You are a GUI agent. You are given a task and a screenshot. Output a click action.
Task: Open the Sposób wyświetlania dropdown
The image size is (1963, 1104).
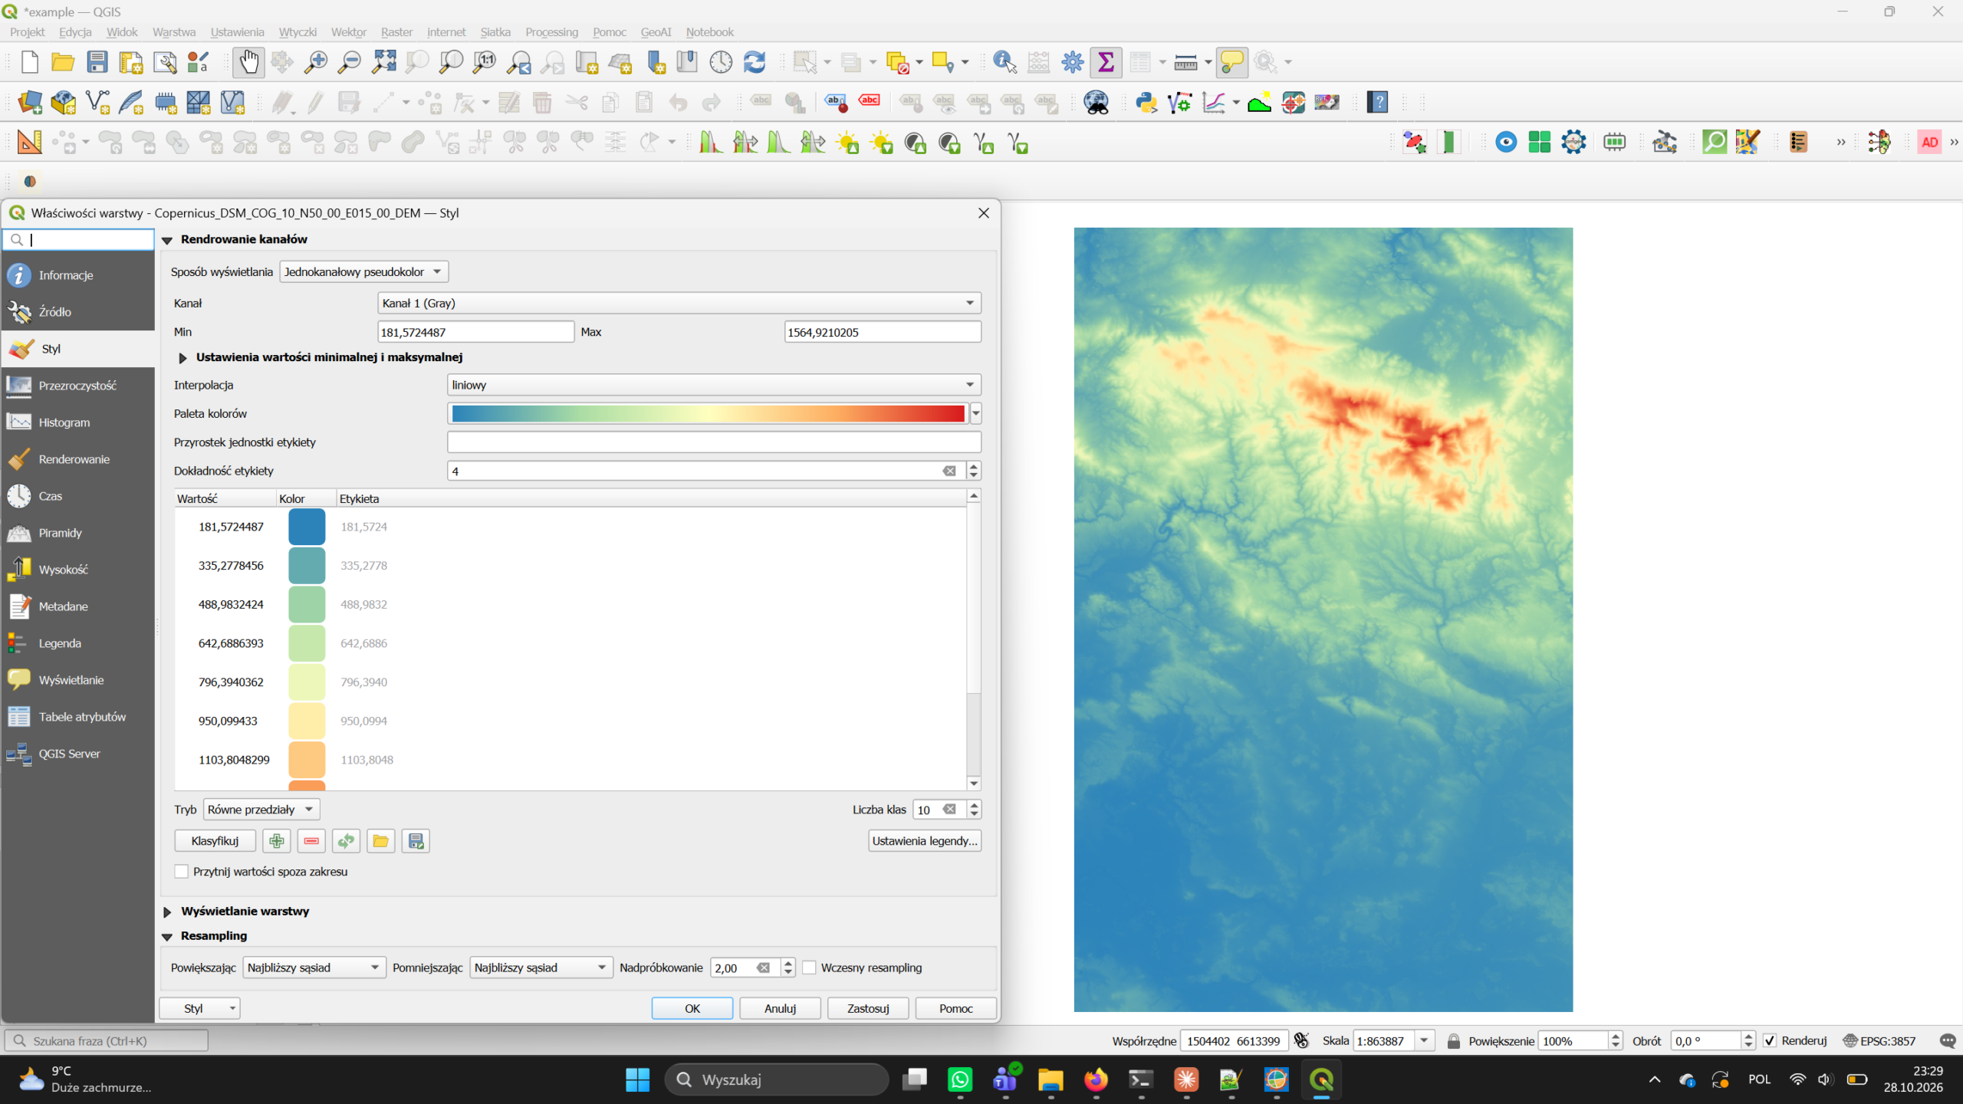[363, 271]
